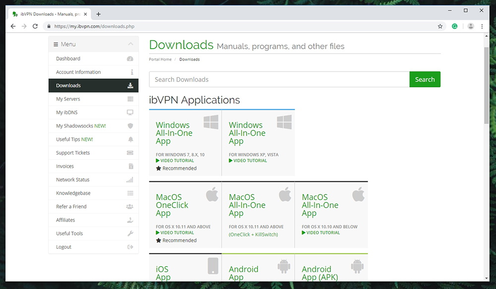Open Account Information in sidebar

[93, 72]
